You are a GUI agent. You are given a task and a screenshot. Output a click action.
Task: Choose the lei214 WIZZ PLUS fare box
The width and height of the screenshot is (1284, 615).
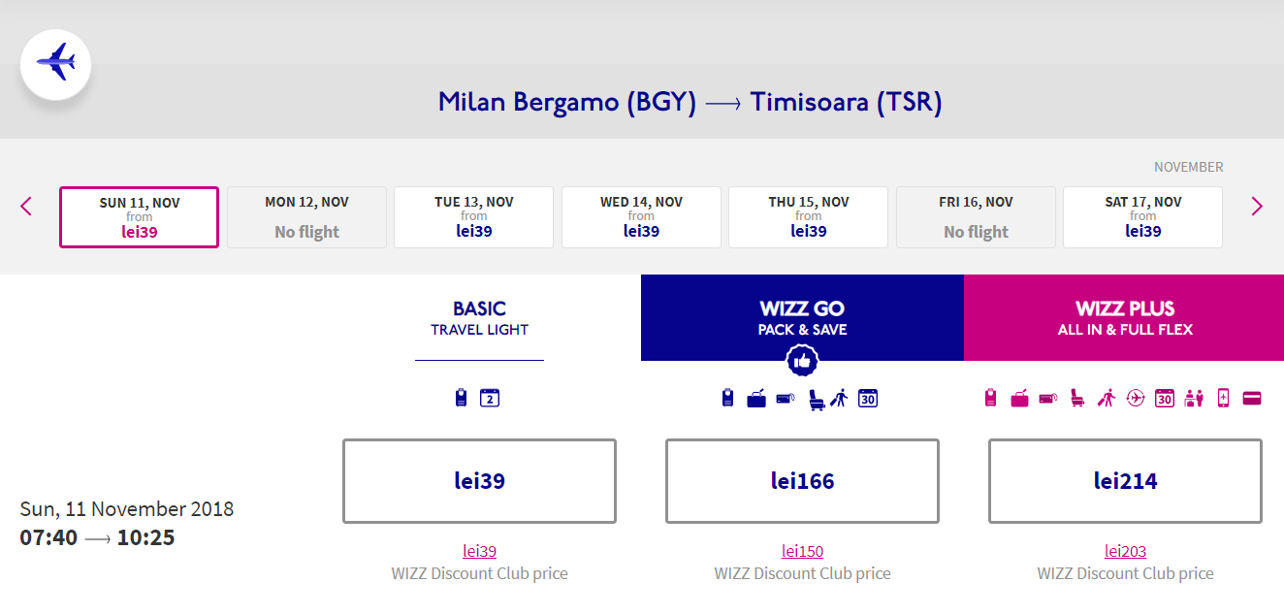tap(1125, 481)
